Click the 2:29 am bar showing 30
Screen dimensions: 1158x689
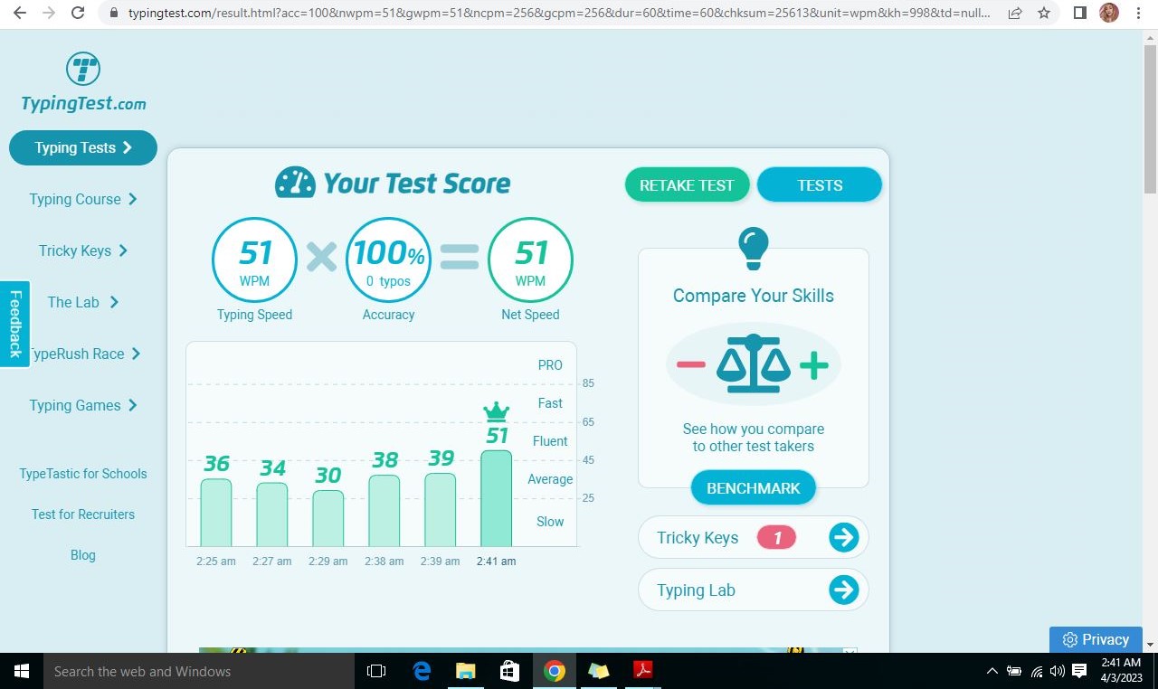[328, 518]
